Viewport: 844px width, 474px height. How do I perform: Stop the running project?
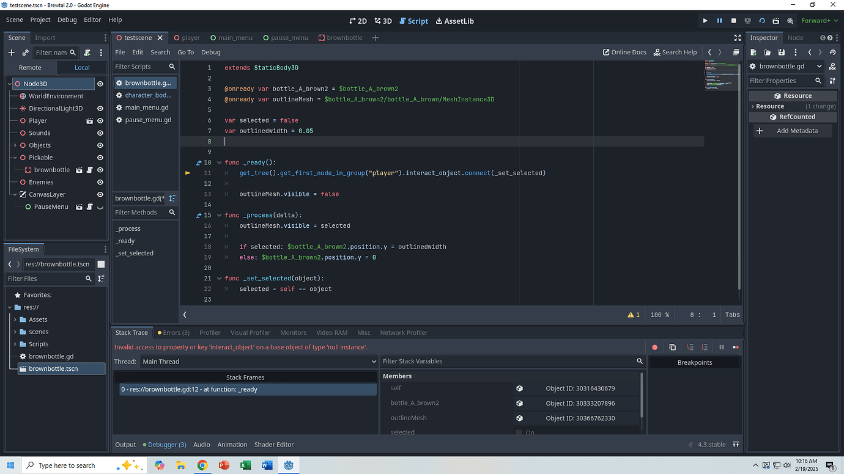pos(733,20)
